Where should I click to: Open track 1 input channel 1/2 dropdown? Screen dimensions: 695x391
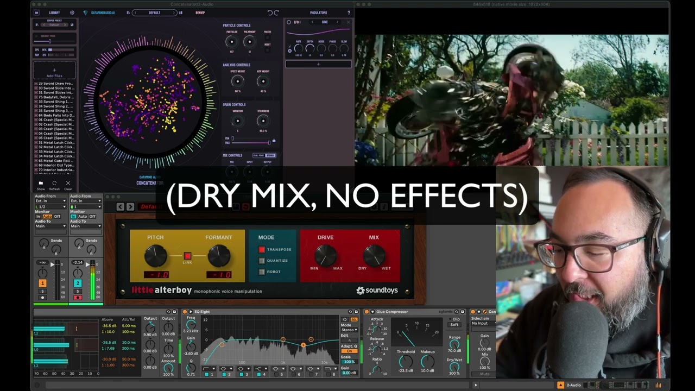[x=50, y=207]
